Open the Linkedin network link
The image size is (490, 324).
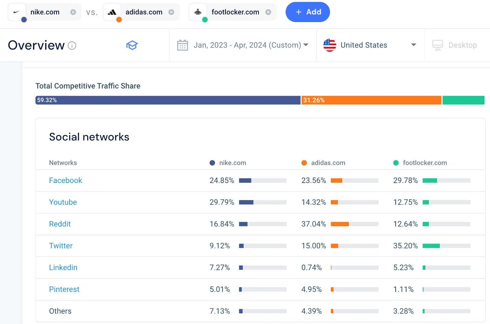pos(63,267)
